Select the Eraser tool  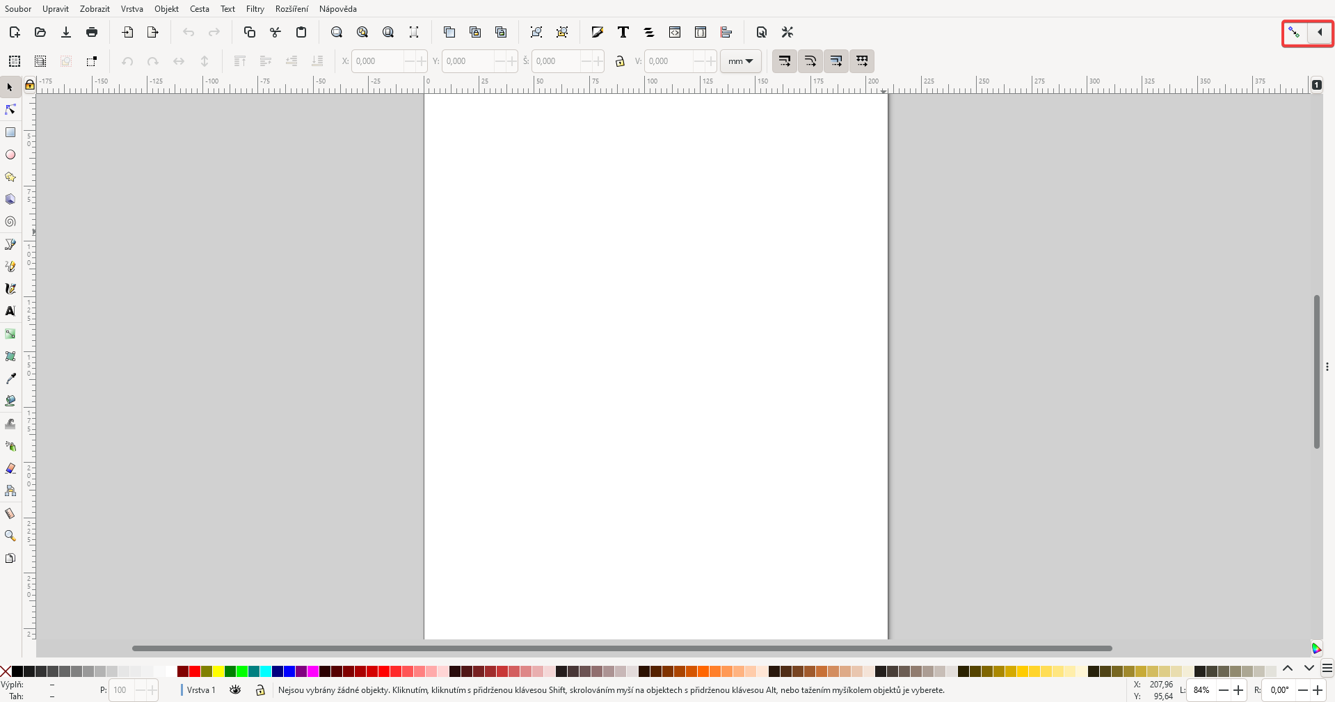click(x=10, y=468)
